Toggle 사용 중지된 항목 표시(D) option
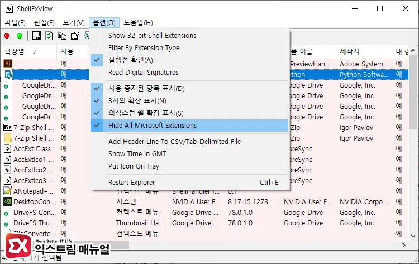The width and height of the screenshot is (419, 264). tap(146, 89)
